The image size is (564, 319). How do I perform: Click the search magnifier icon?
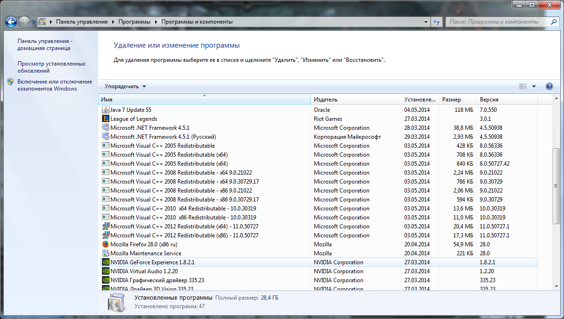point(554,22)
